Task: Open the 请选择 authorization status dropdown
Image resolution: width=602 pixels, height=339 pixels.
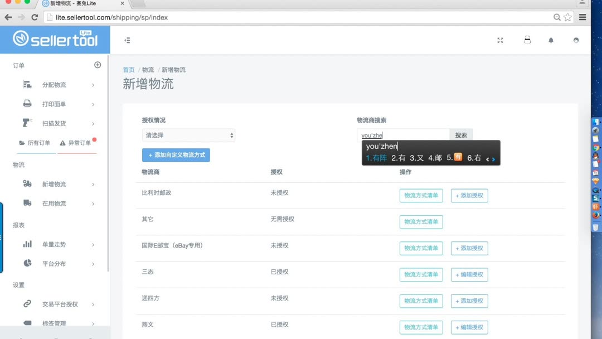Action: click(x=188, y=135)
